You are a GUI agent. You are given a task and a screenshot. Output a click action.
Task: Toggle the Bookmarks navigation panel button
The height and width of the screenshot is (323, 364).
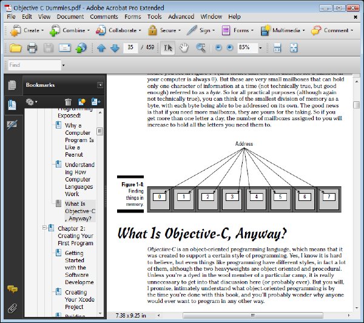pos(12,105)
